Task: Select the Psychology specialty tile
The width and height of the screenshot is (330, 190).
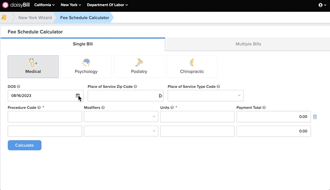Action: coord(86,67)
